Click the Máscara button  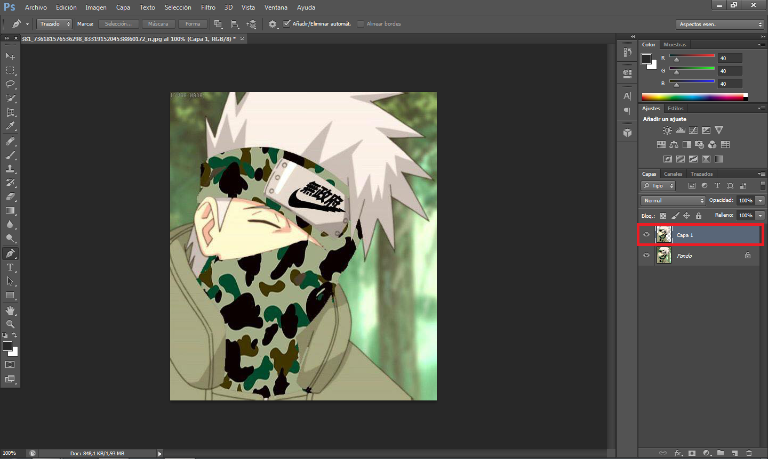pos(158,24)
